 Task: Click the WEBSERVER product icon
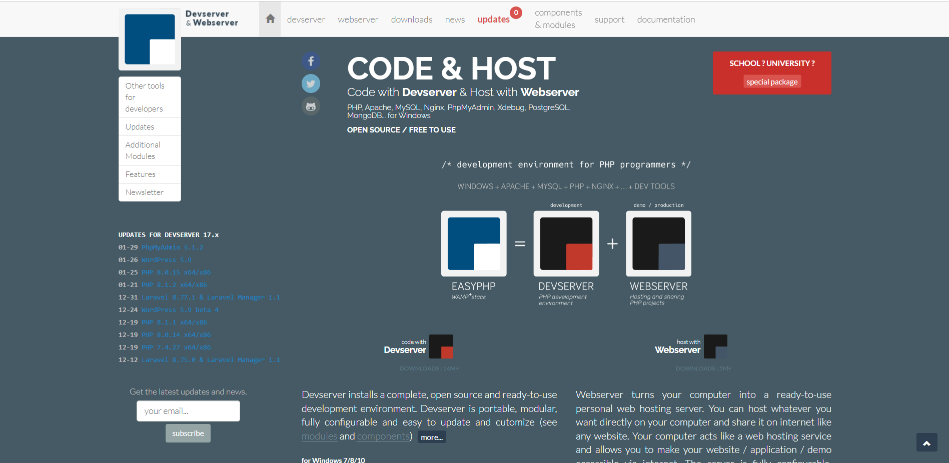tap(658, 243)
